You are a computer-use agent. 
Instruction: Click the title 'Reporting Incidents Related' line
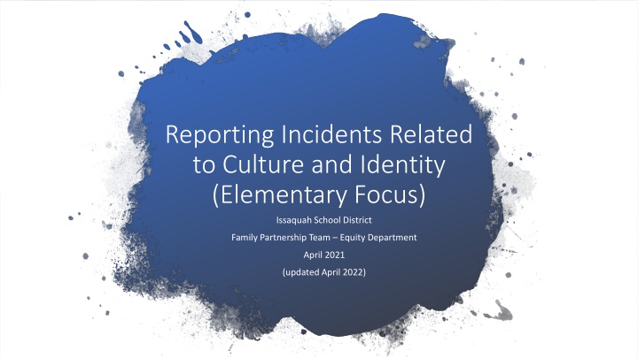319,135
